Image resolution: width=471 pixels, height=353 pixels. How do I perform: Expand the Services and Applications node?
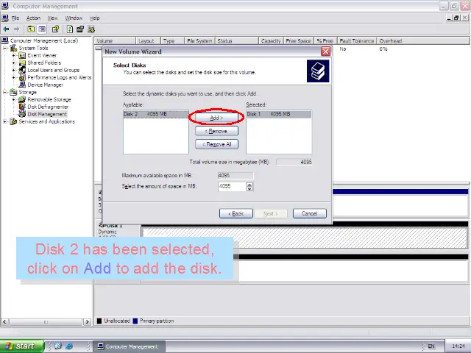[6, 121]
